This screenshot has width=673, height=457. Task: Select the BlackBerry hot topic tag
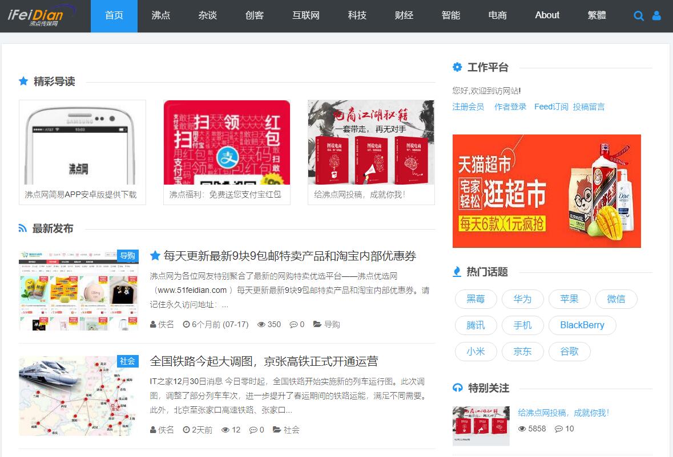582,325
